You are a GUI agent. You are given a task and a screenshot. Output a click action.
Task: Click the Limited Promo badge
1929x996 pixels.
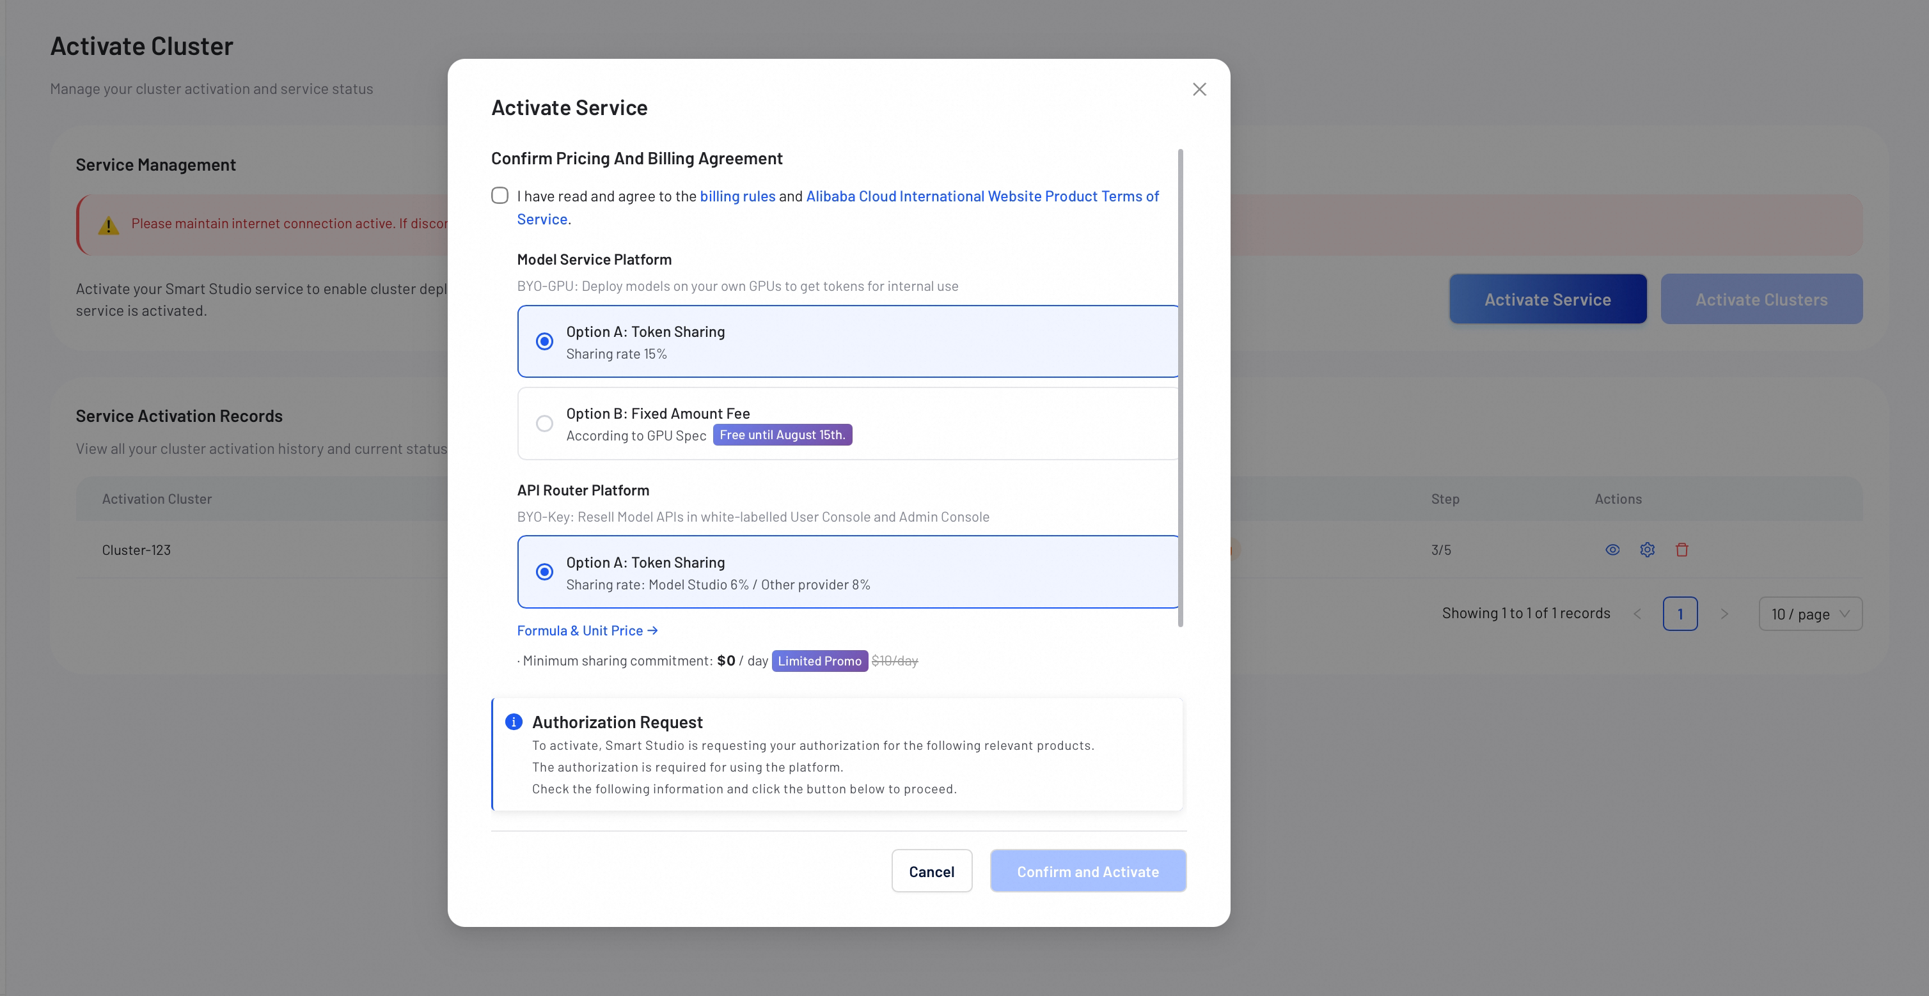[819, 661]
